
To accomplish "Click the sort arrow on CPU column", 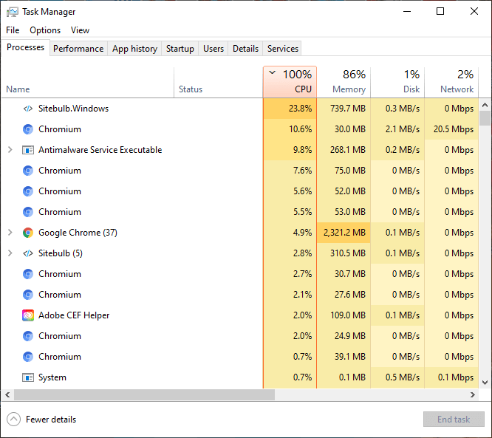I will (x=273, y=73).
